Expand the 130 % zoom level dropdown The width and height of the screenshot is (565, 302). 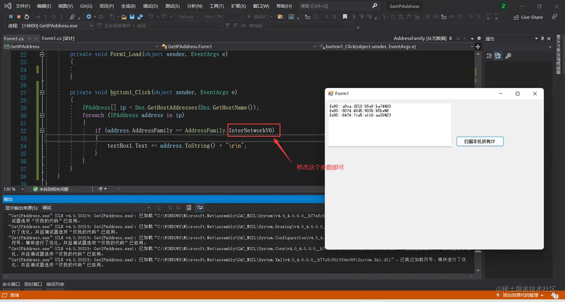pyautogui.click(x=22, y=189)
